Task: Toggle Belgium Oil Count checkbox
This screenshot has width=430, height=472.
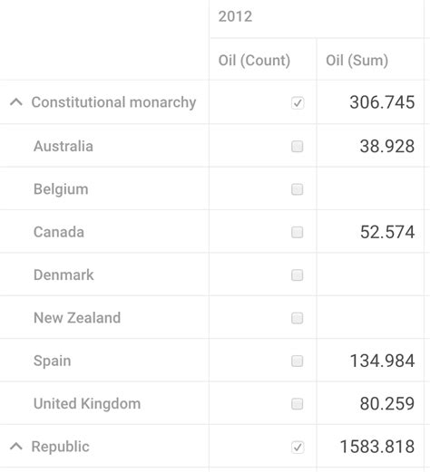Action: coord(298,189)
